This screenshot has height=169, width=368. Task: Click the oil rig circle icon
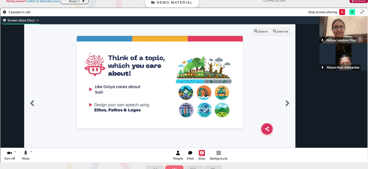pos(222,92)
